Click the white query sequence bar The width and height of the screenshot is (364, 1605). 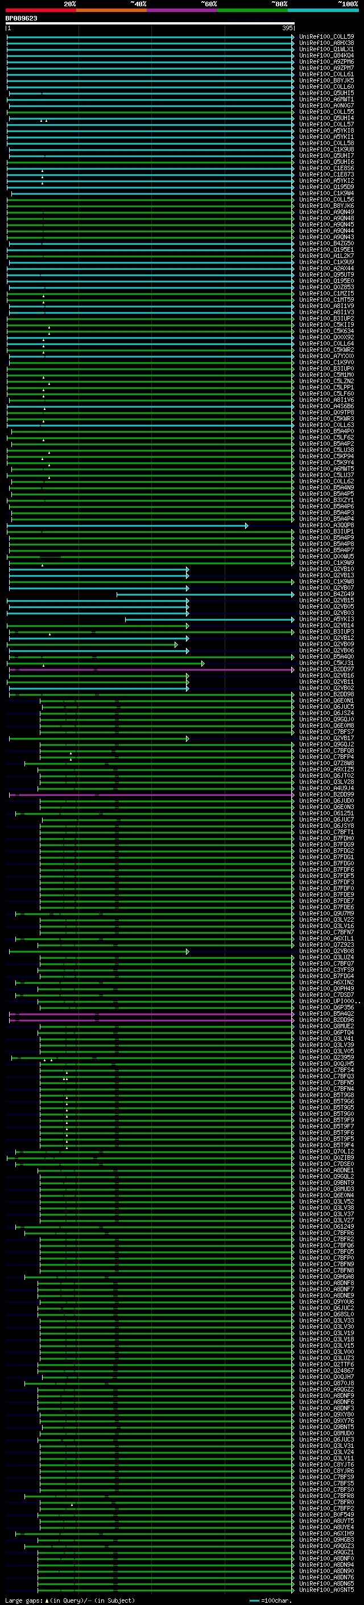pyautogui.click(x=150, y=23)
